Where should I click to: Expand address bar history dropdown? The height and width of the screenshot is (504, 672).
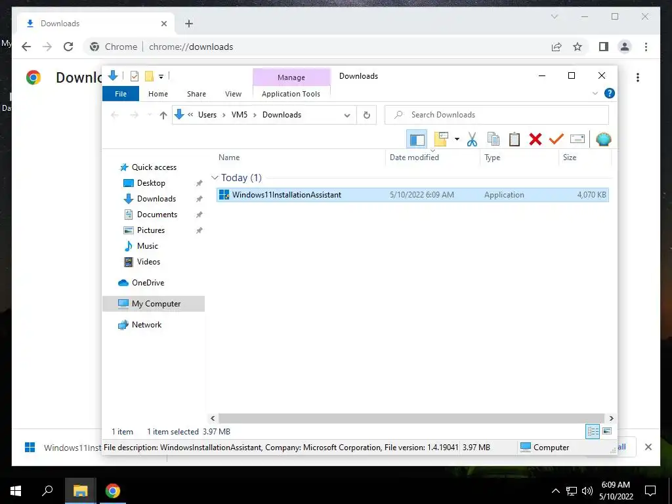(347, 115)
